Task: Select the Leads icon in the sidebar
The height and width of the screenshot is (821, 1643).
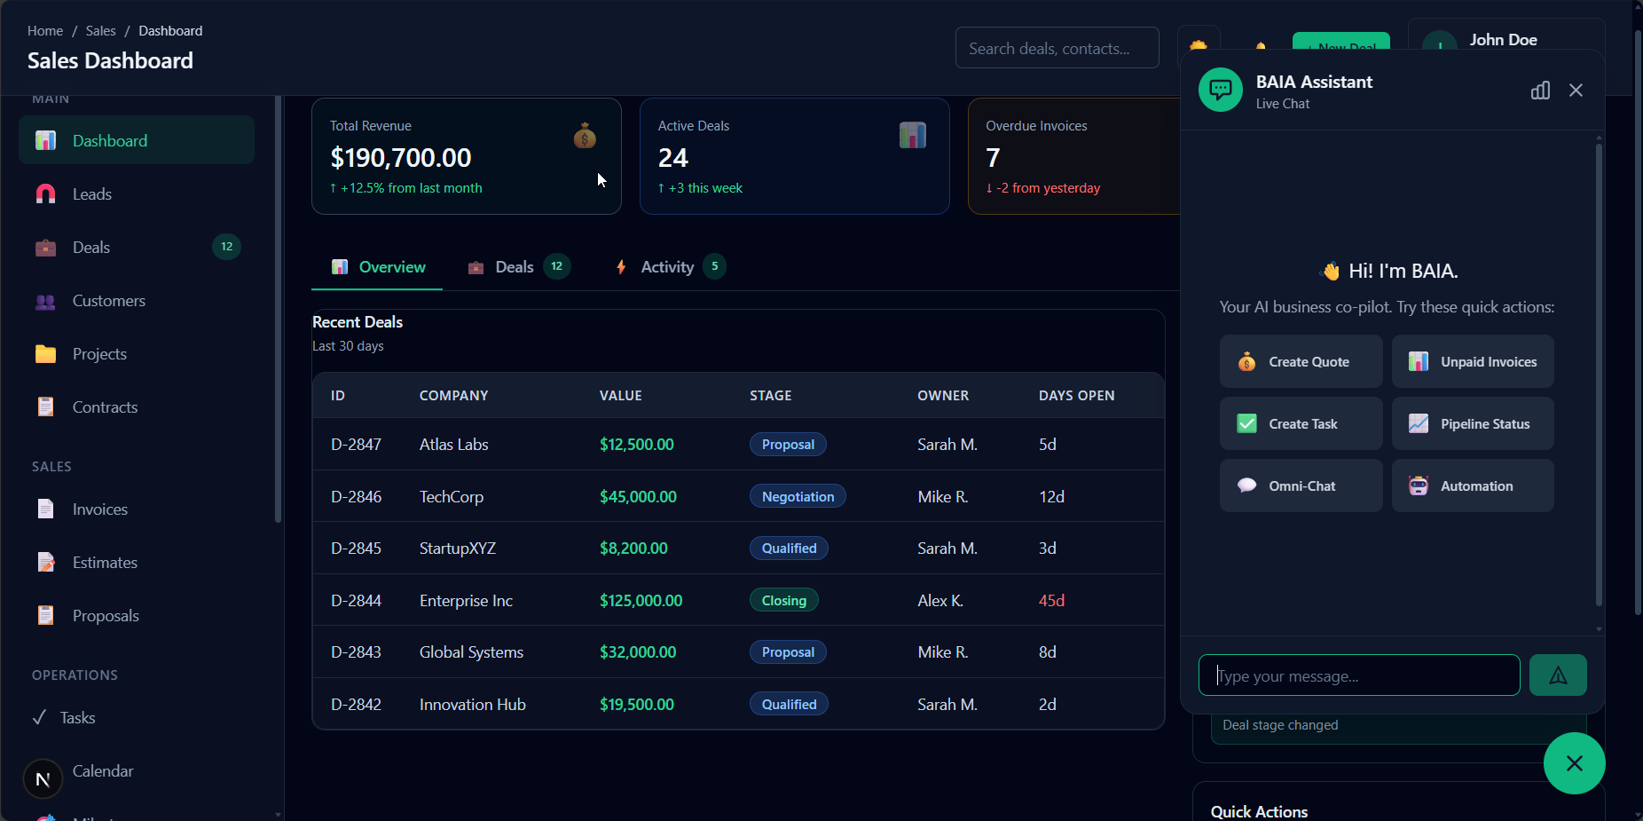Action: pyautogui.click(x=45, y=193)
